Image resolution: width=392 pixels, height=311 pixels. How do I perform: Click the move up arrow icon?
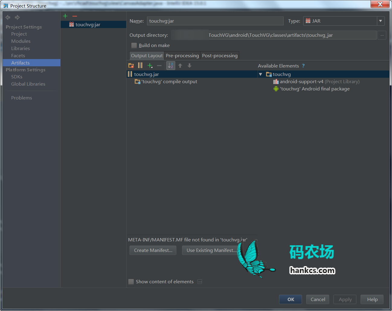click(180, 65)
